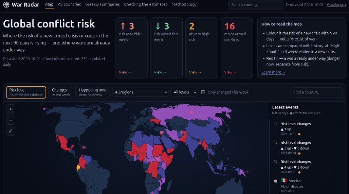Screen dimensions: 349x194
Task: Open Weekly summaries page
Action: coord(103,4)
